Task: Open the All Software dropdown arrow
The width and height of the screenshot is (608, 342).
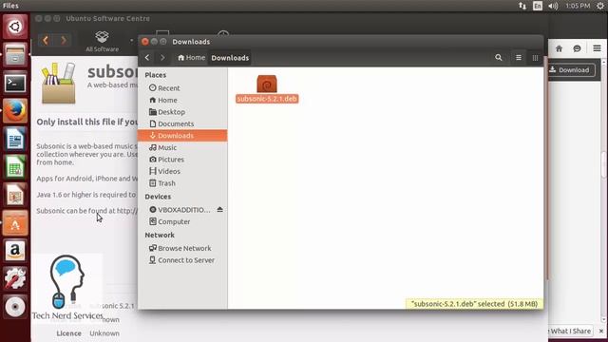Action: [x=131, y=40]
